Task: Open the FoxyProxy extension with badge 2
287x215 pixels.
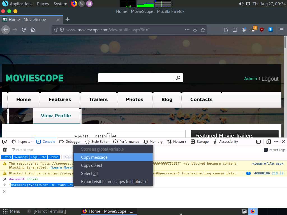Action: [x=253, y=30]
